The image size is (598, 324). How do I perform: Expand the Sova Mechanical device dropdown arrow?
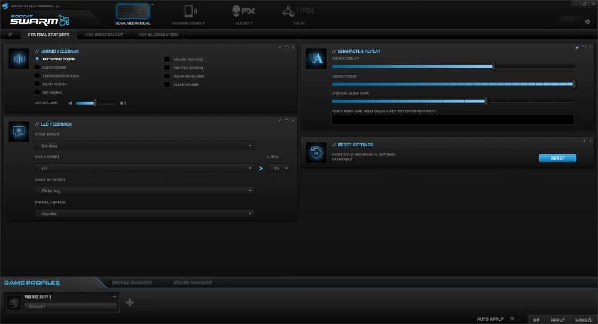[152, 5]
